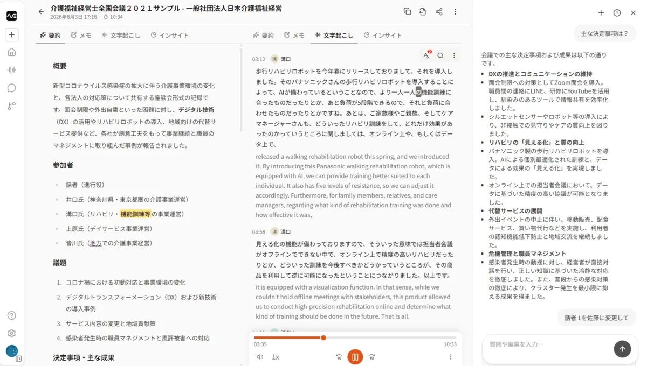Open the audio player more options
647x366 pixels.
pyautogui.click(x=451, y=357)
